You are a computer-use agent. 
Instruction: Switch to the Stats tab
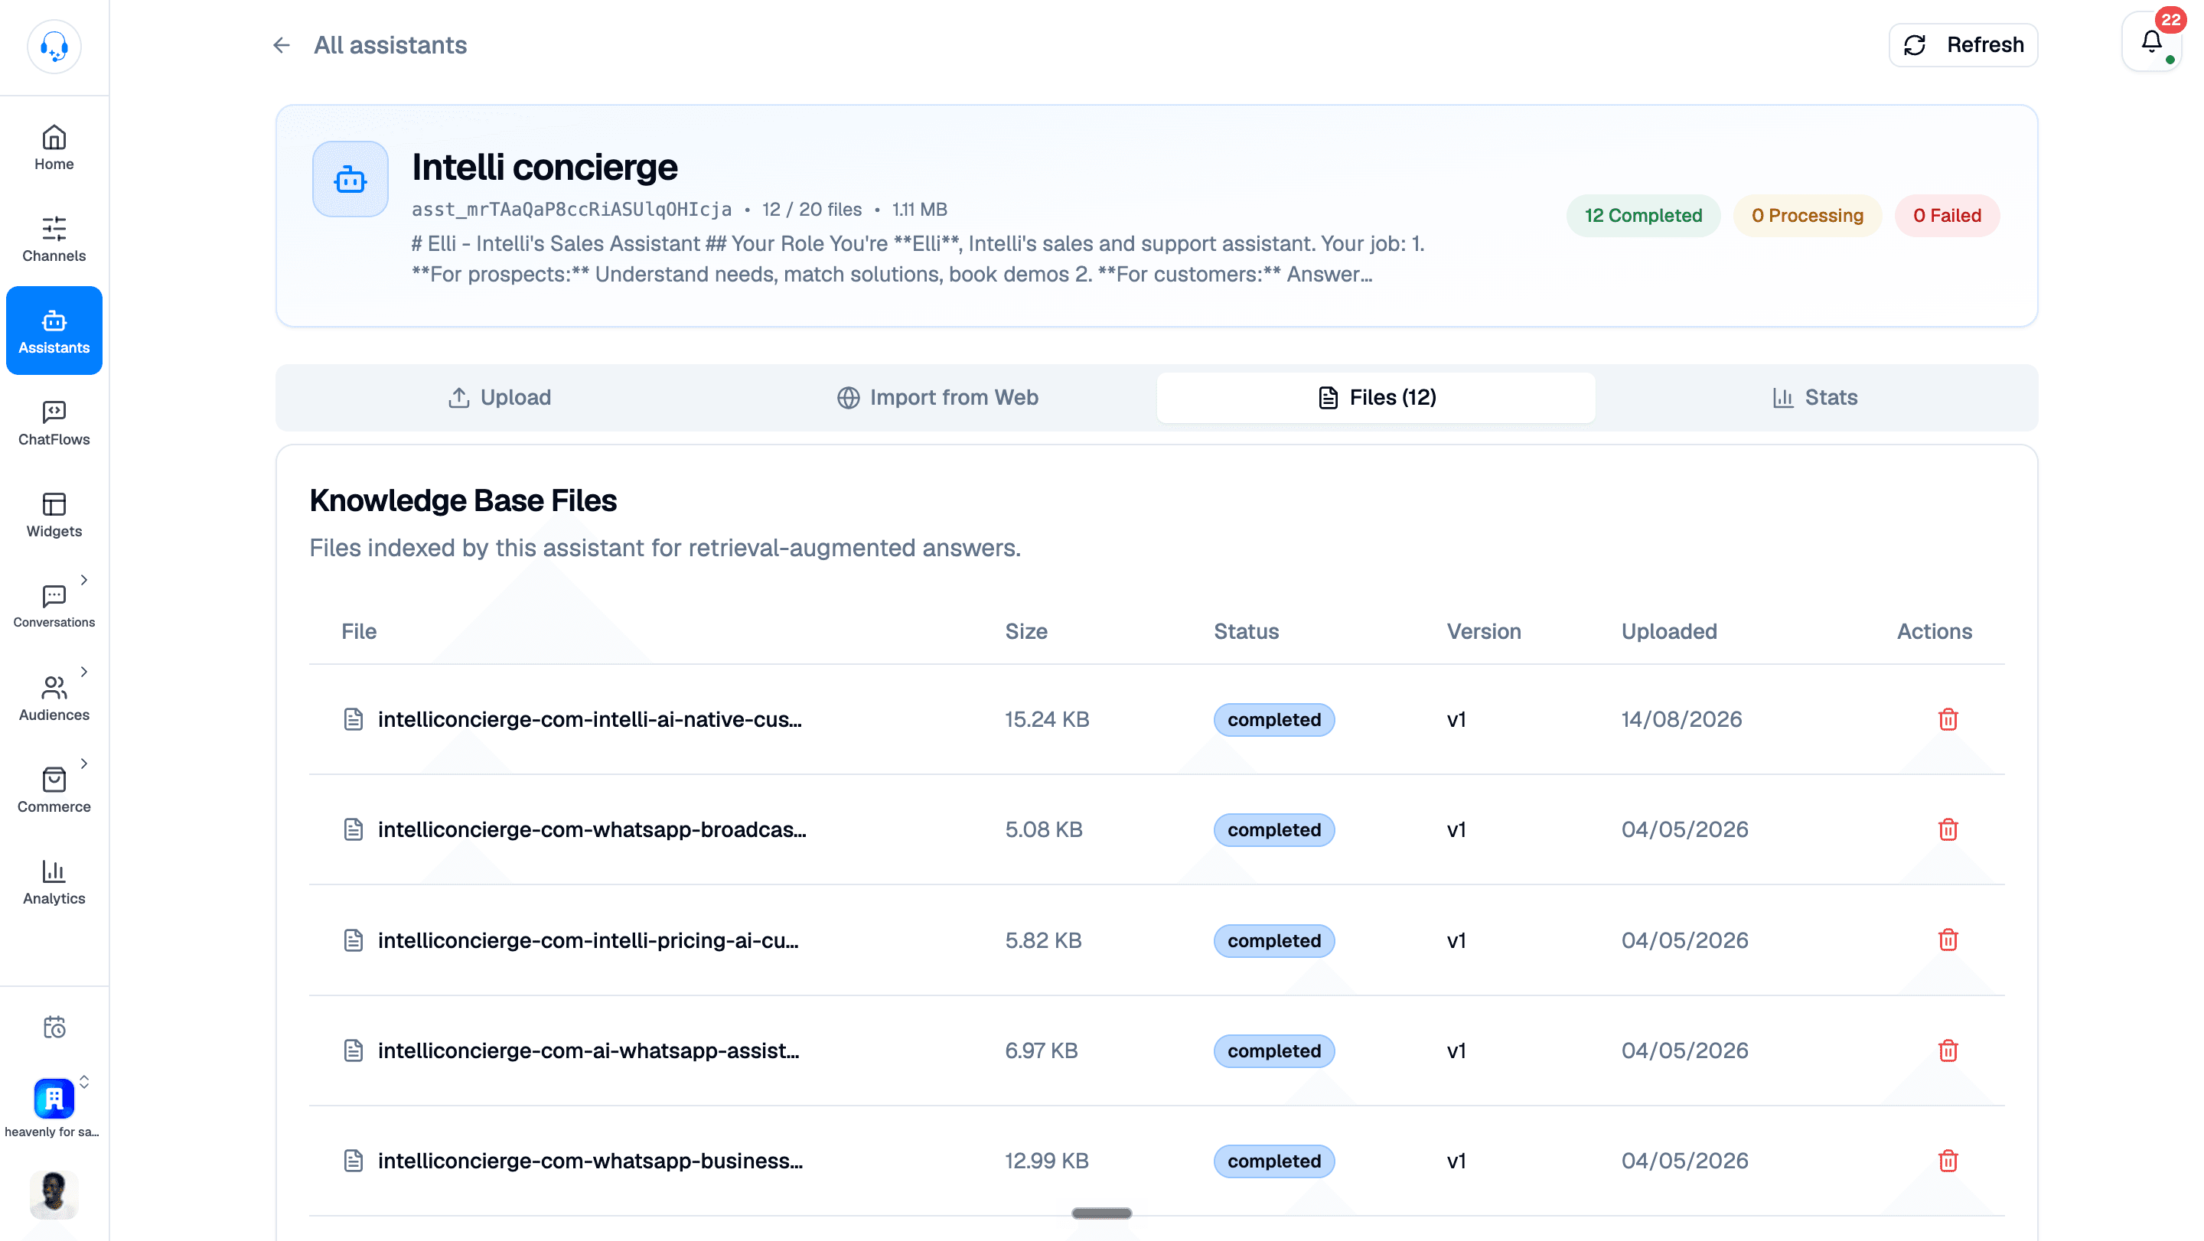[1814, 398]
